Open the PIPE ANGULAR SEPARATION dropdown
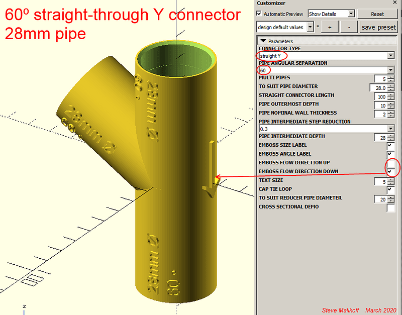Image resolution: width=402 pixels, height=315 pixels. [x=326, y=70]
